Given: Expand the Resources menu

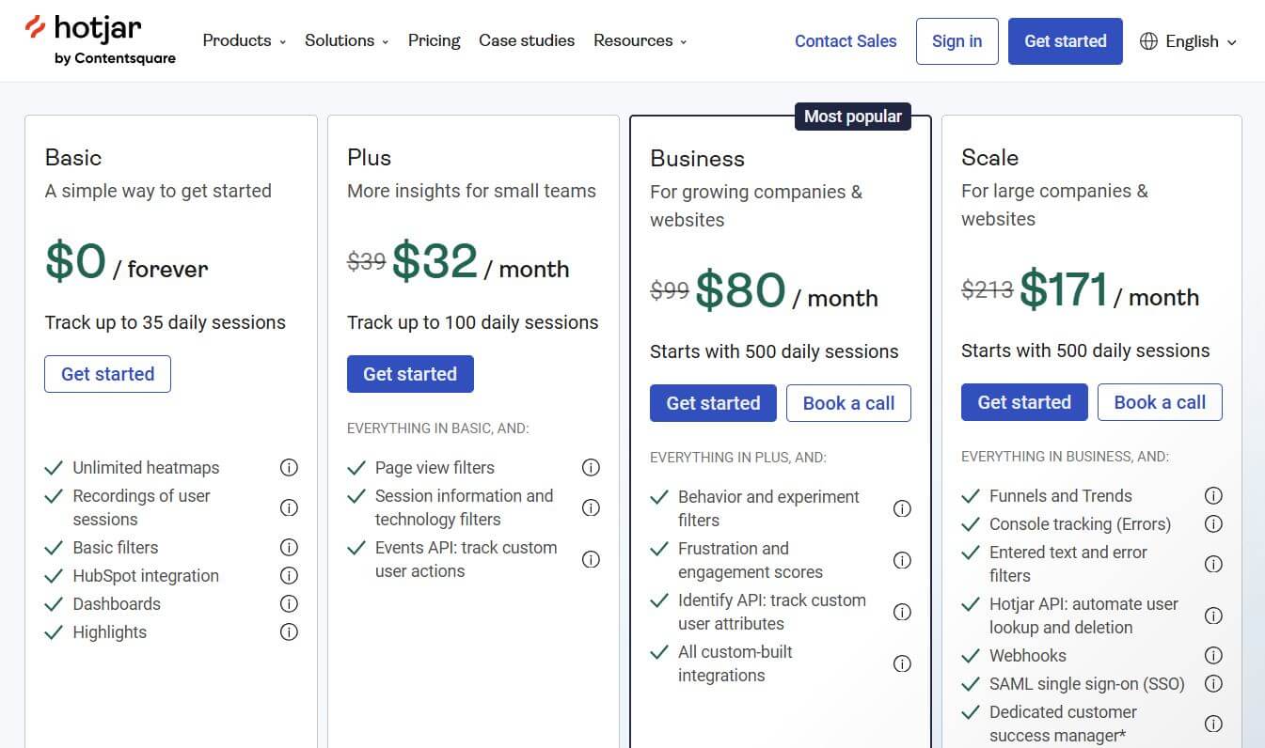Looking at the screenshot, I should pyautogui.click(x=640, y=40).
